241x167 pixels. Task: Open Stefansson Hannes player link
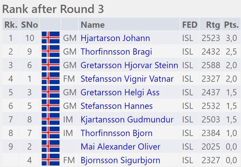117,106
